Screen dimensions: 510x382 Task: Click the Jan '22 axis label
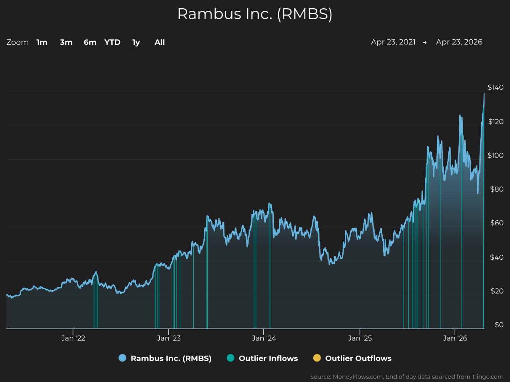coord(73,338)
